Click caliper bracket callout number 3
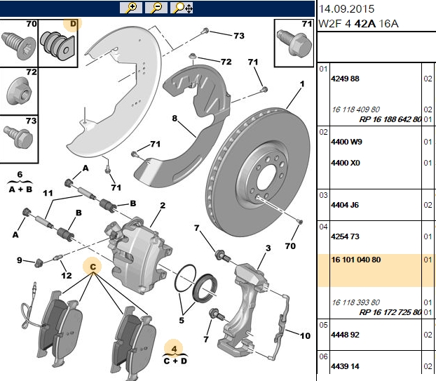 pos(268,248)
